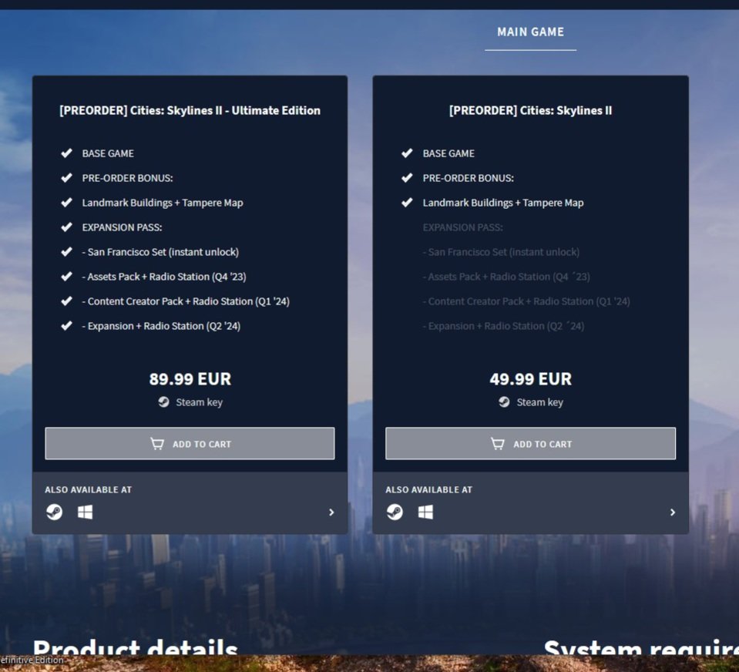Click San Francisco Set checkmark
This screenshot has height=672, width=739.
point(66,252)
